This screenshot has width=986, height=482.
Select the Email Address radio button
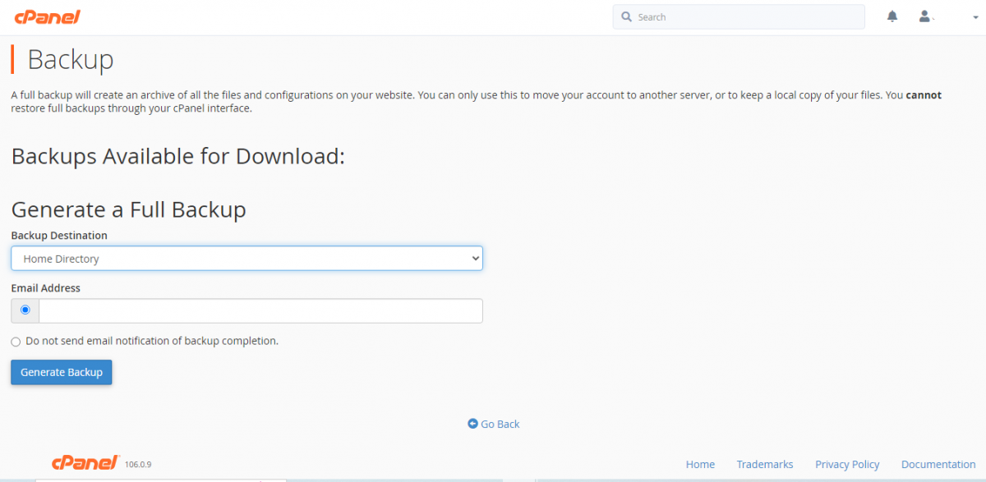point(25,310)
